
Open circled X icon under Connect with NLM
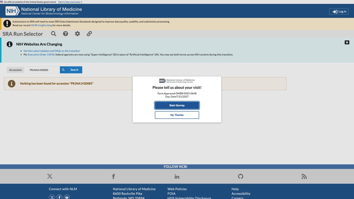(x=52, y=197)
